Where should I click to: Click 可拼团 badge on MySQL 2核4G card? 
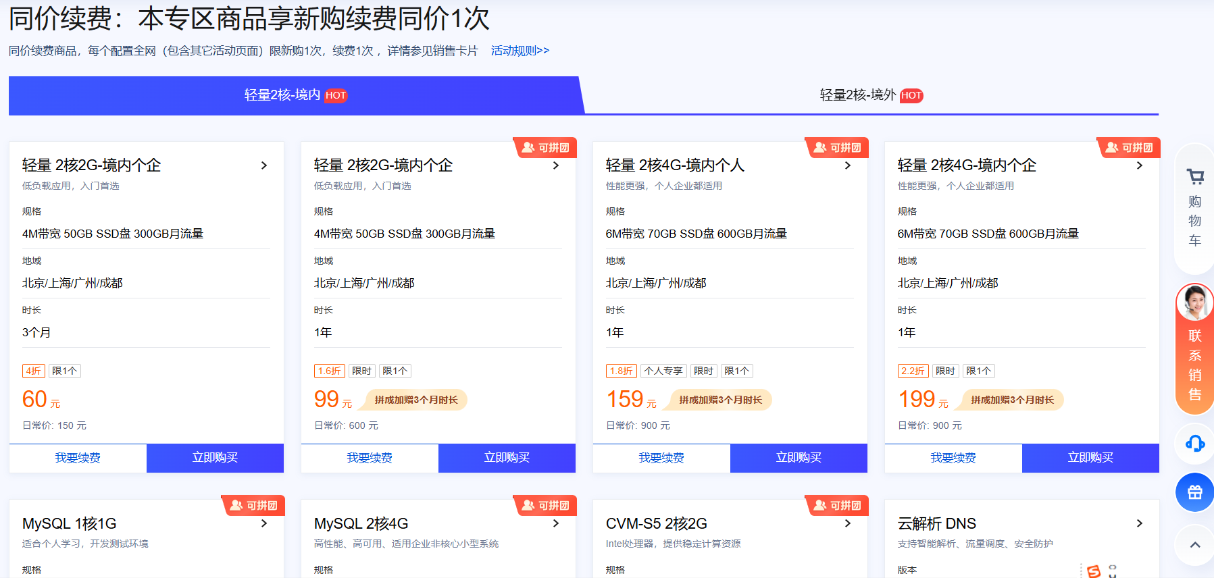click(546, 506)
